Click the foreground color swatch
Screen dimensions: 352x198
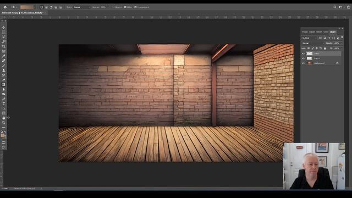[x=3, y=135]
